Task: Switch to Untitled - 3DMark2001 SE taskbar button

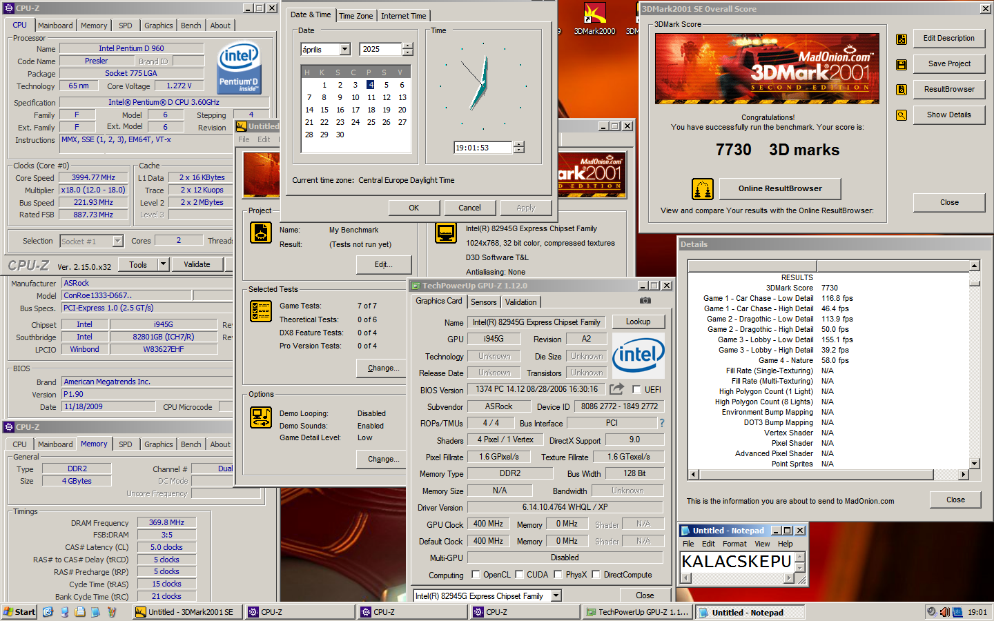Action: tap(188, 612)
